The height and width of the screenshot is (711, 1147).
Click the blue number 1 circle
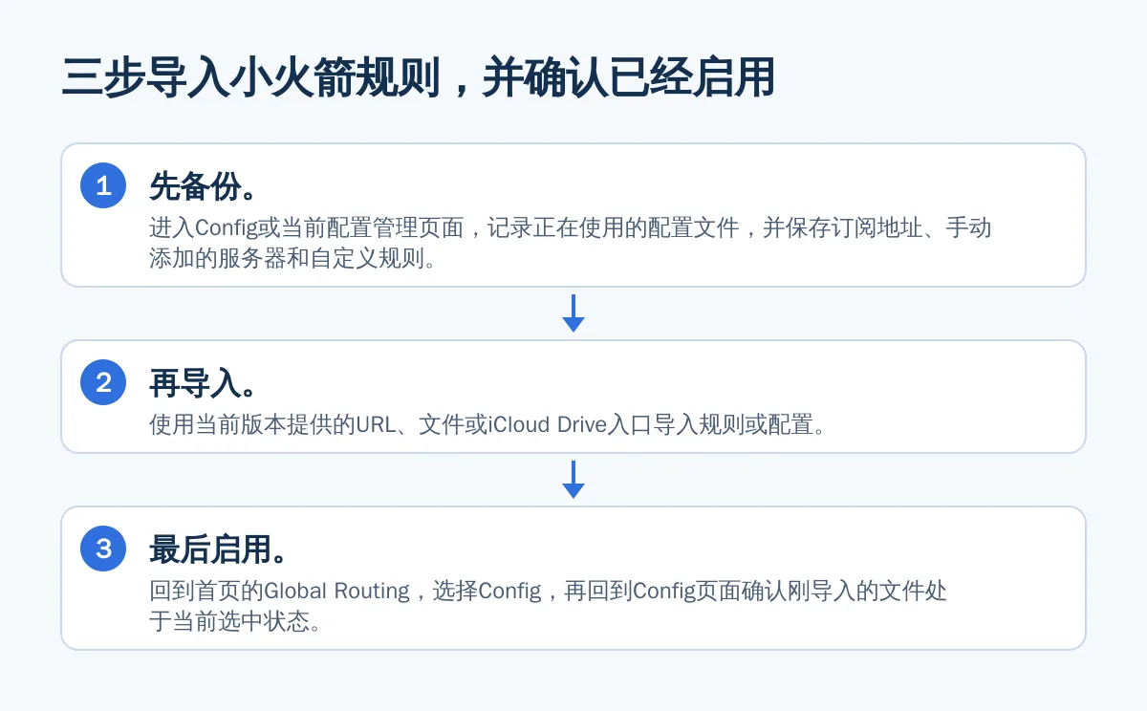pos(103,185)
